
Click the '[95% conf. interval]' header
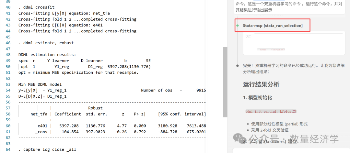(x=182, y=114)
